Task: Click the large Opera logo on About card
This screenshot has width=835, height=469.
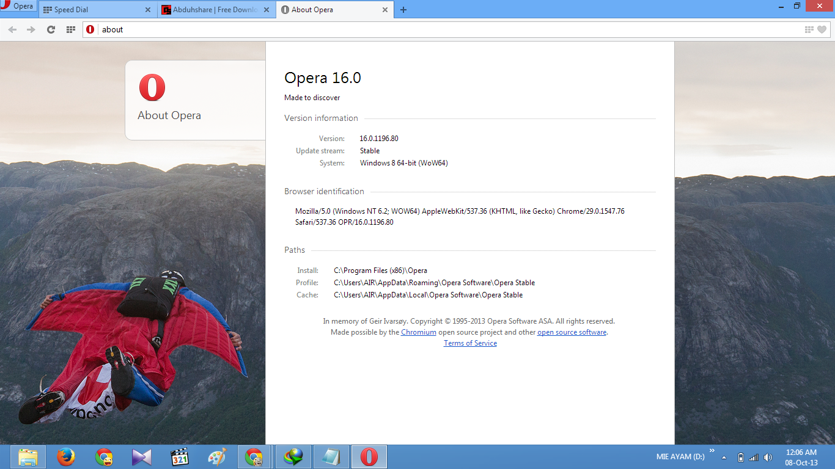Action: click(x=152, y=87)
